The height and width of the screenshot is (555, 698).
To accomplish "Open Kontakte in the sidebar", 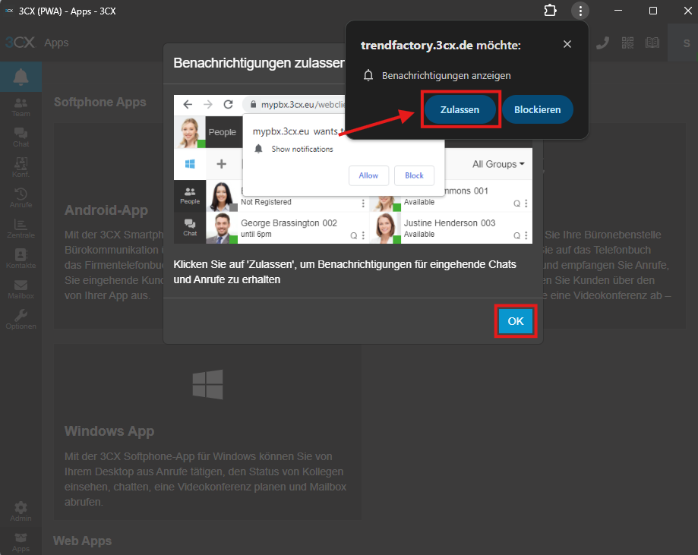I will (x=21, y=259).
